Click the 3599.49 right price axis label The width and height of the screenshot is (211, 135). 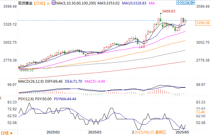pyautogui.click(x=203, y=7)
